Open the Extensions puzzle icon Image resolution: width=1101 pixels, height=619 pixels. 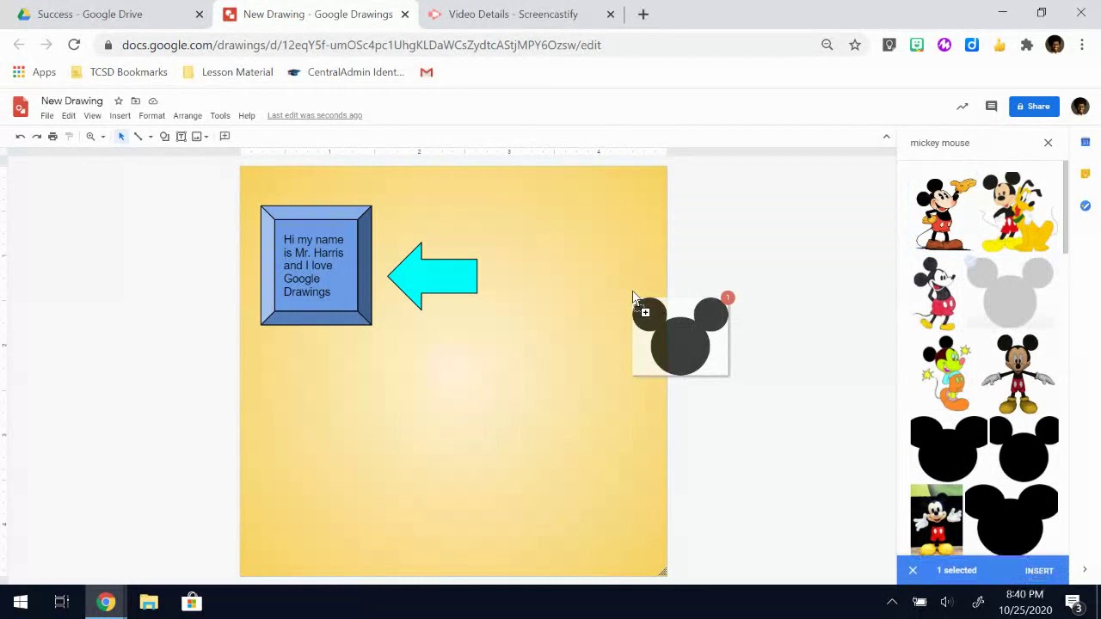click(x=1027, y=45)
